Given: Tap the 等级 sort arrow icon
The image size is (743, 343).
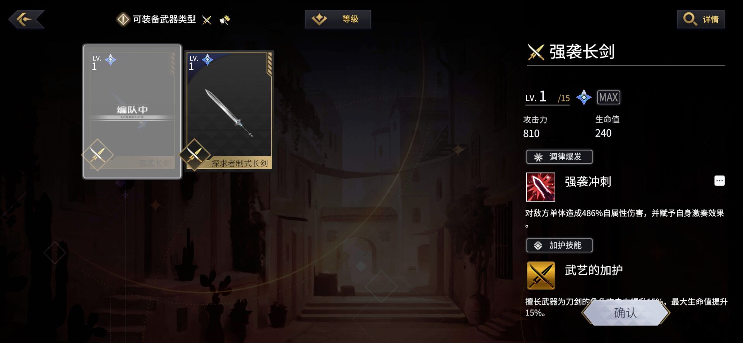Looking at the screenshot, I should (x=320, y=19).
